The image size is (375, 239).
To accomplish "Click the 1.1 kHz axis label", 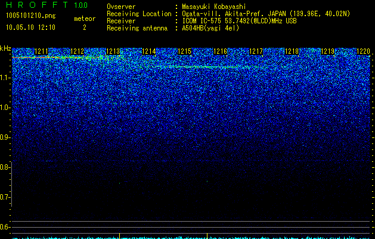I will pos(5,78).
